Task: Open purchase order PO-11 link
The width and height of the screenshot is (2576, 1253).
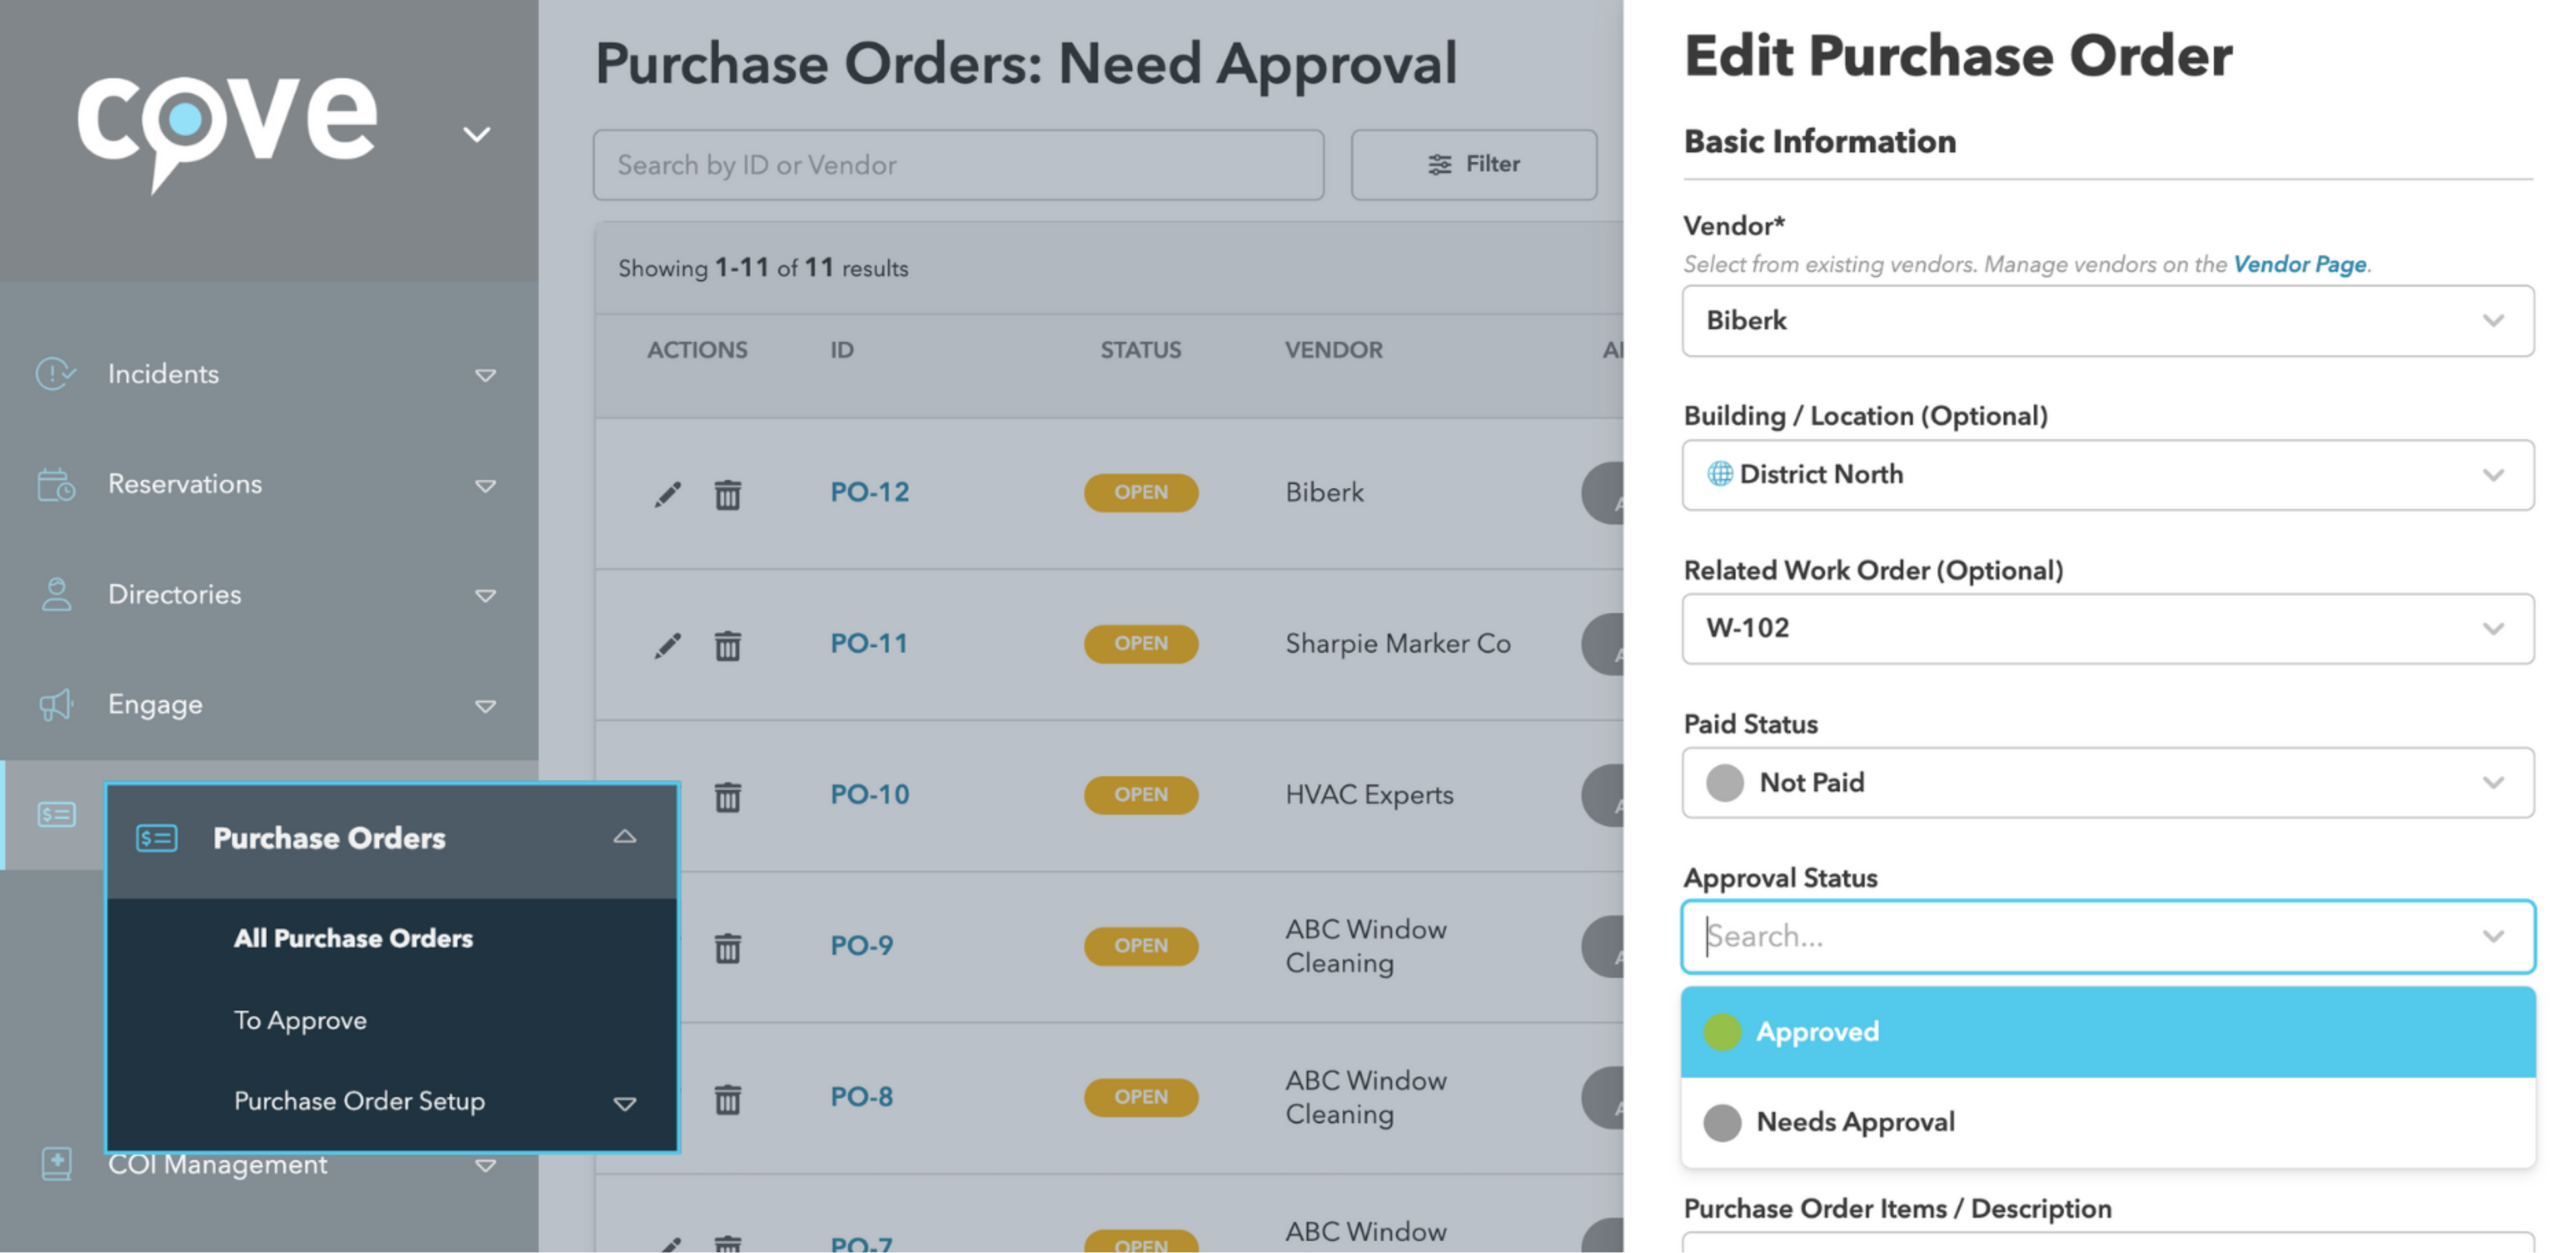Action: point(869,643)
